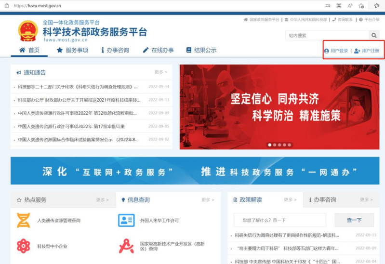The image size is (385, 264).
Task: Open article 科技部 中央宣传部 中国科协关于印发《"十四五"
Action: (287, 261)
